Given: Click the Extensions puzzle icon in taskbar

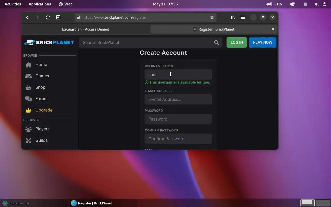Looking at the screenshot, I should point(5,203).
